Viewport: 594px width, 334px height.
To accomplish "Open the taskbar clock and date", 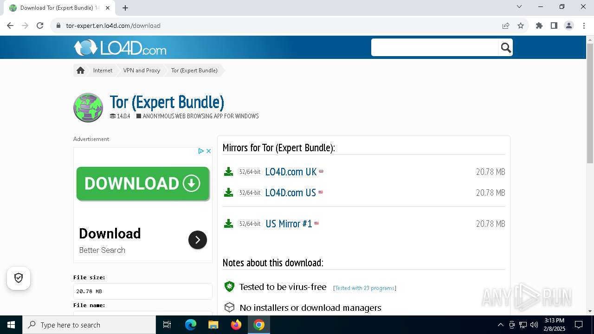I will [555, 325].
